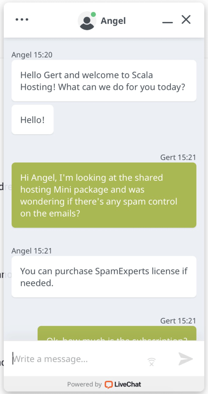Click the send message arrow icon
This screenshot has width=208, height=394.
[x=186, y=359]
